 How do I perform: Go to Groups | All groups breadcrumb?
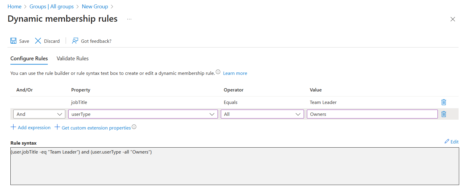pyautogui.click(x=51, y=7)
